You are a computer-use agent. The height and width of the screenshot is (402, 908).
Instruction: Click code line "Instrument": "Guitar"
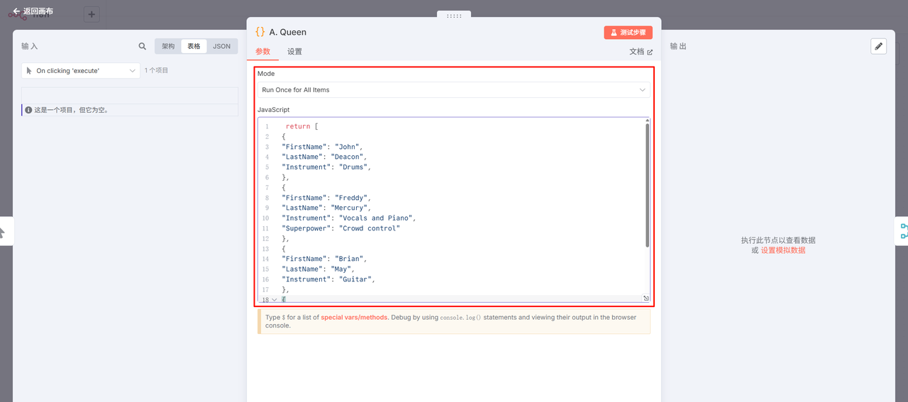[328, 279]
